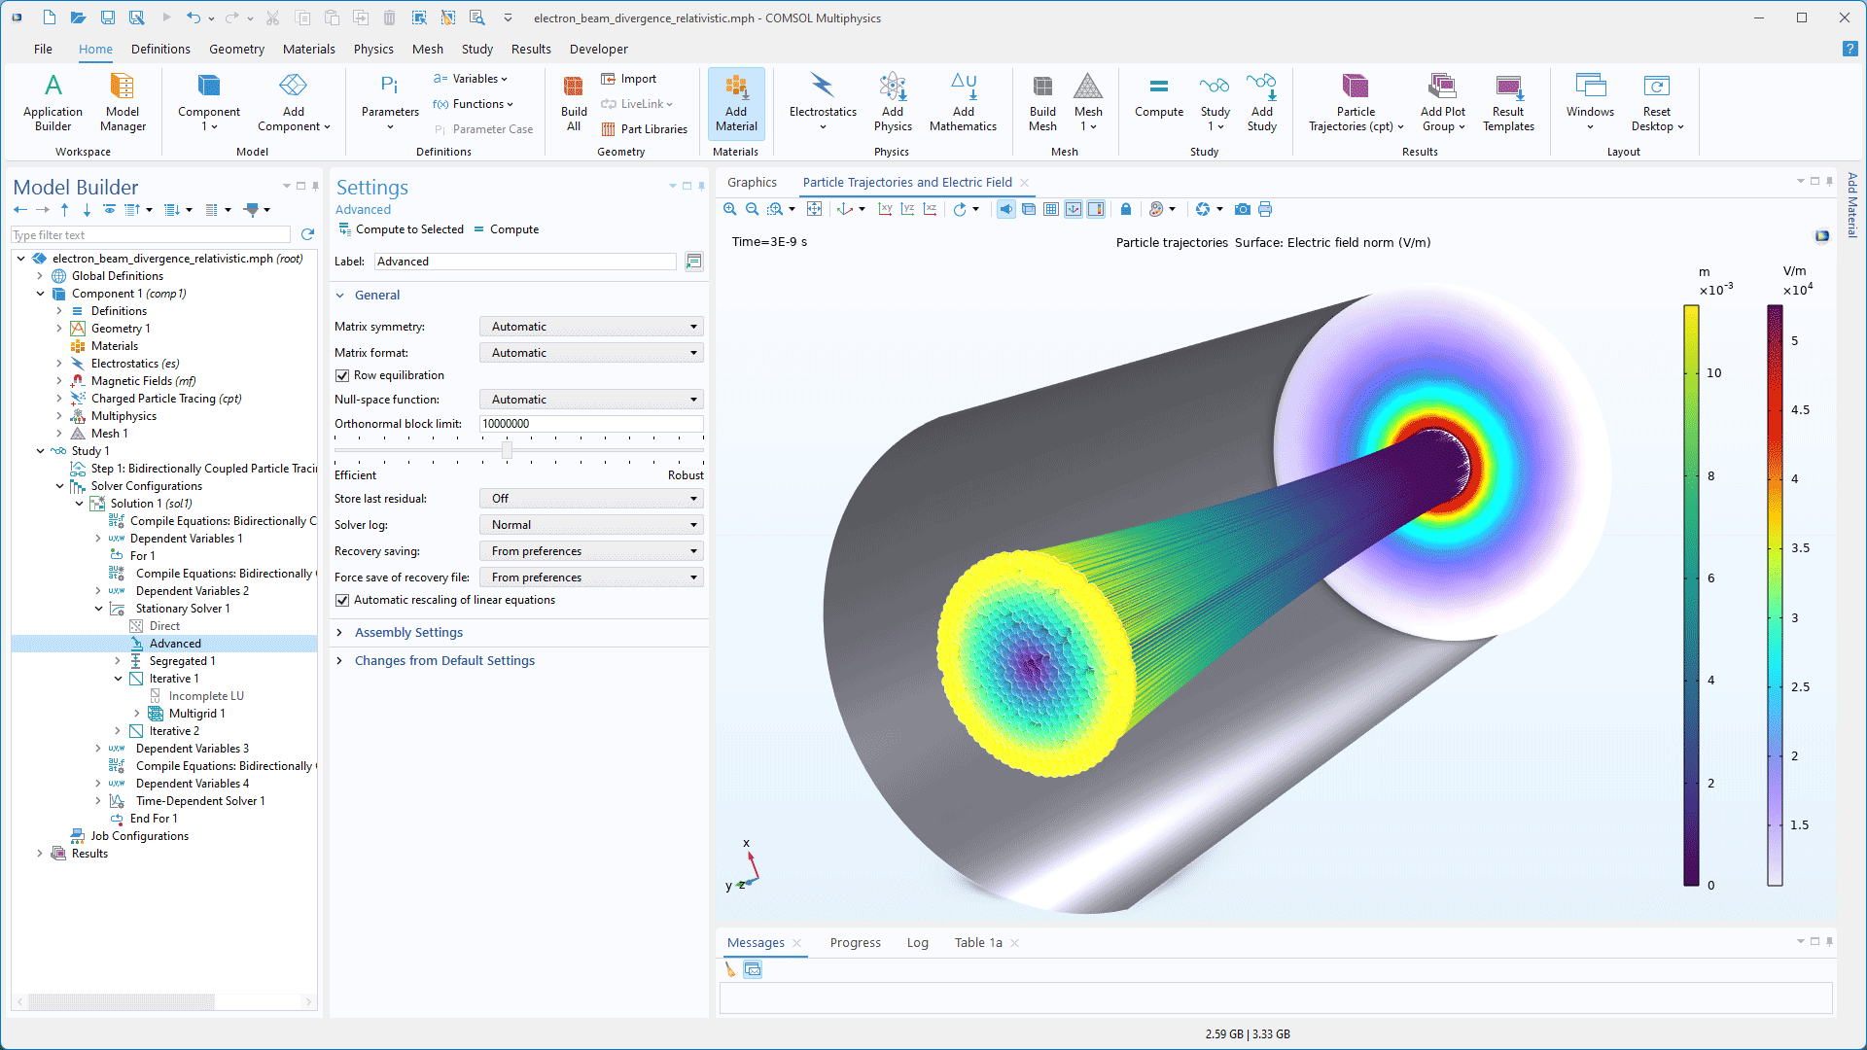Click the Type filter text box
This screenshot has height=1050, width=1867.
151,235
